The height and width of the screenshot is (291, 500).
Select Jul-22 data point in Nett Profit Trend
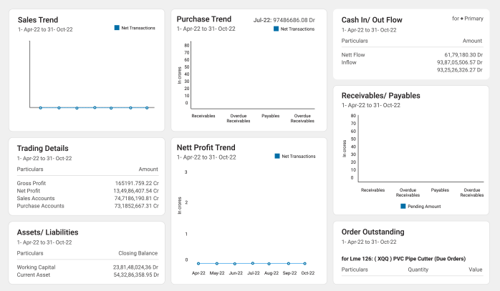(x=252, y=264)
